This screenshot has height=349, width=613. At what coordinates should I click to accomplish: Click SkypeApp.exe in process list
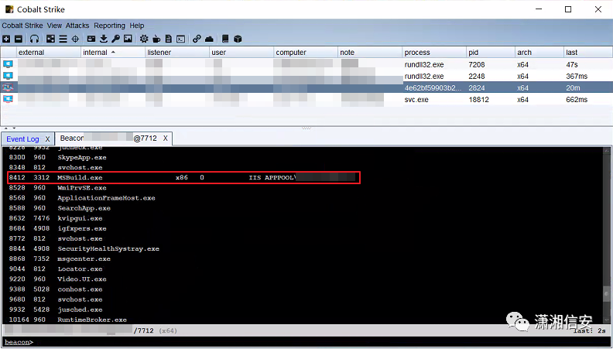point(82,158)
